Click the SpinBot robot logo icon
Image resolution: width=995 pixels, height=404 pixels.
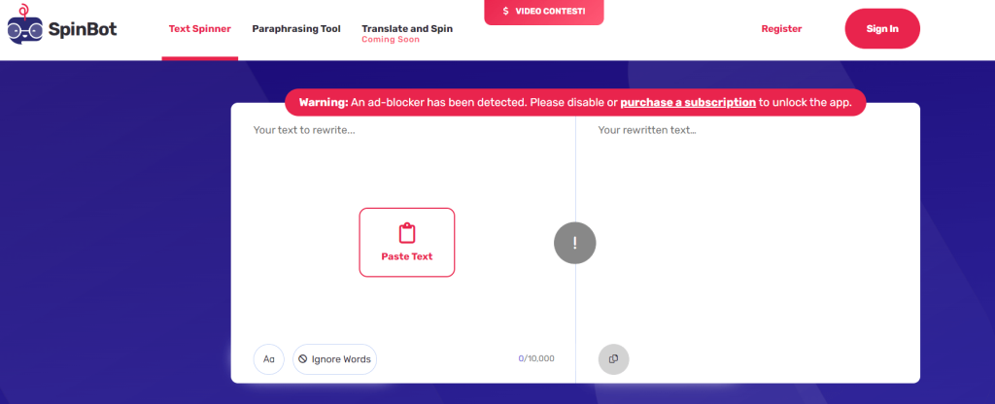pos(24,24)
